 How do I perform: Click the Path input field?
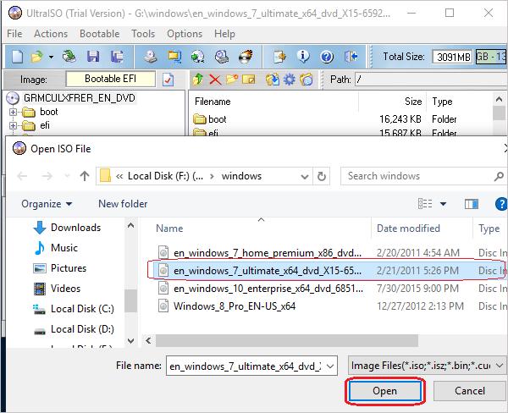click(431, 80)
